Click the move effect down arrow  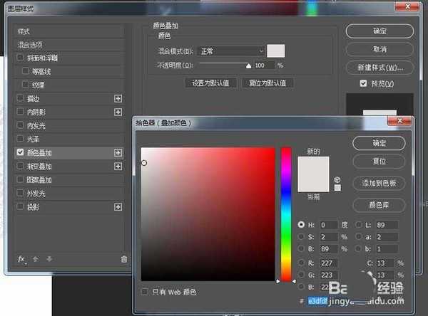50,259
